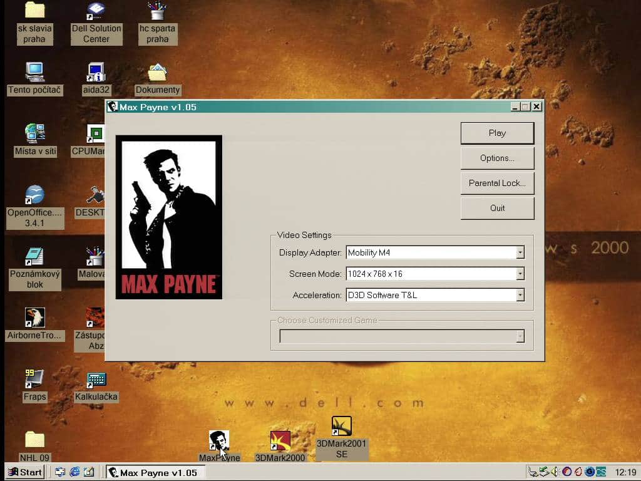This screenshot has width=641, height=481.
Task: Click the 12:19 system clock
Action: click(625, 472)
